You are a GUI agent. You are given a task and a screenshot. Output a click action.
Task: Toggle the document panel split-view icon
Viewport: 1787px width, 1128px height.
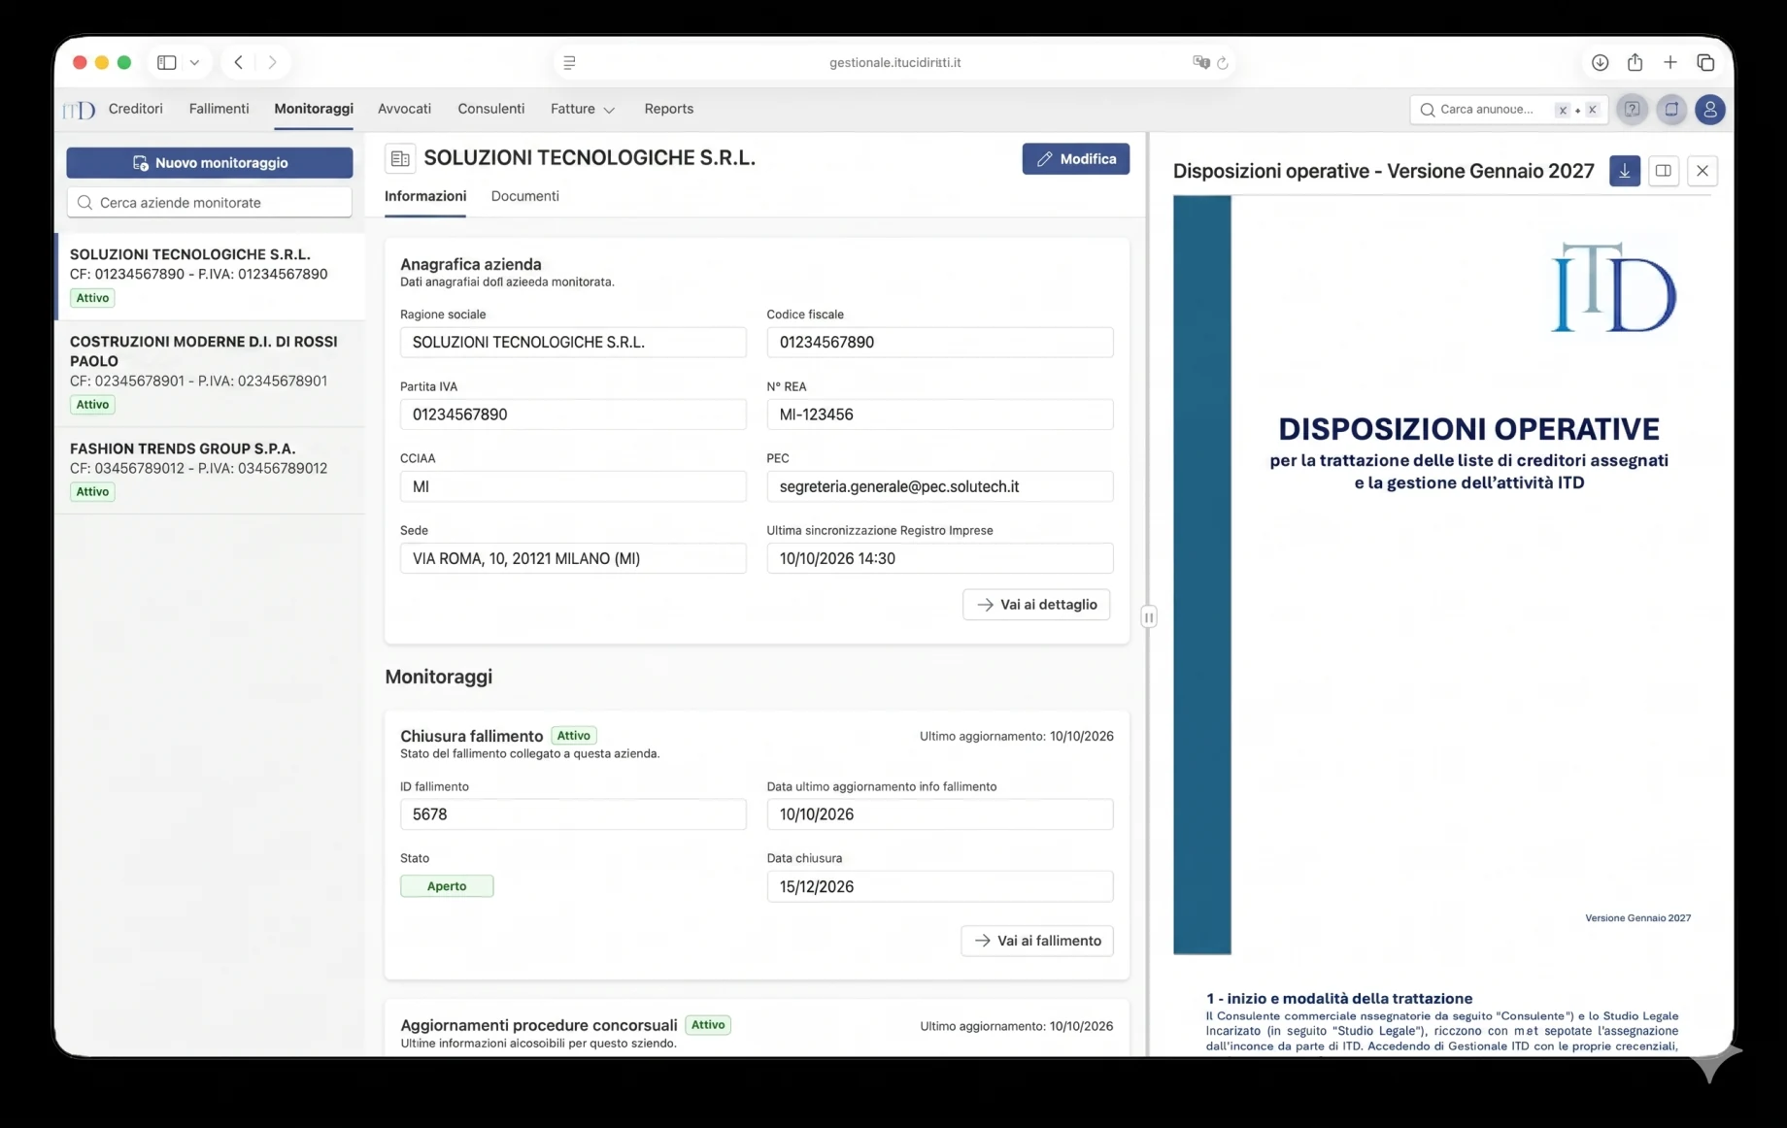(1664, 171)
